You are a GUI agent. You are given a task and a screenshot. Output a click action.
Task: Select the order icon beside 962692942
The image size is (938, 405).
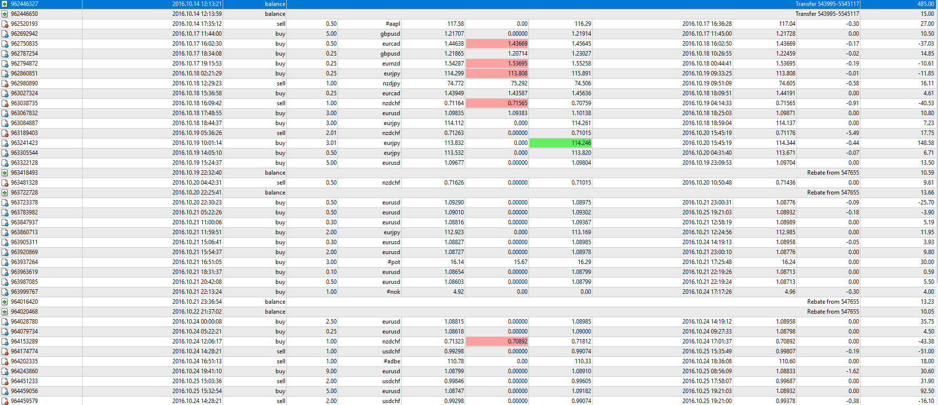tap(4, 34)
